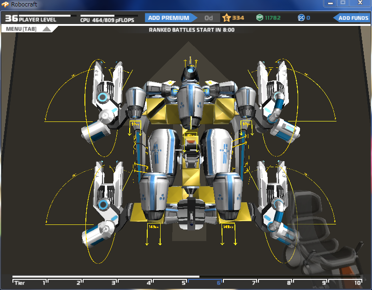This screenshot has height=290, width=372.
Task: Close the Robocraft window
Action: [360, 3]
